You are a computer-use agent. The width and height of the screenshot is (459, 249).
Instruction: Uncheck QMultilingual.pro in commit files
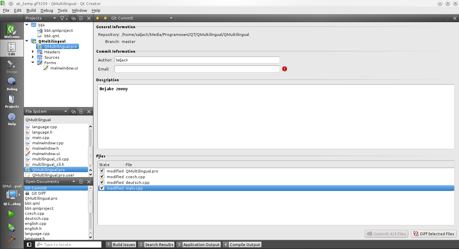(x=102, y=171)
